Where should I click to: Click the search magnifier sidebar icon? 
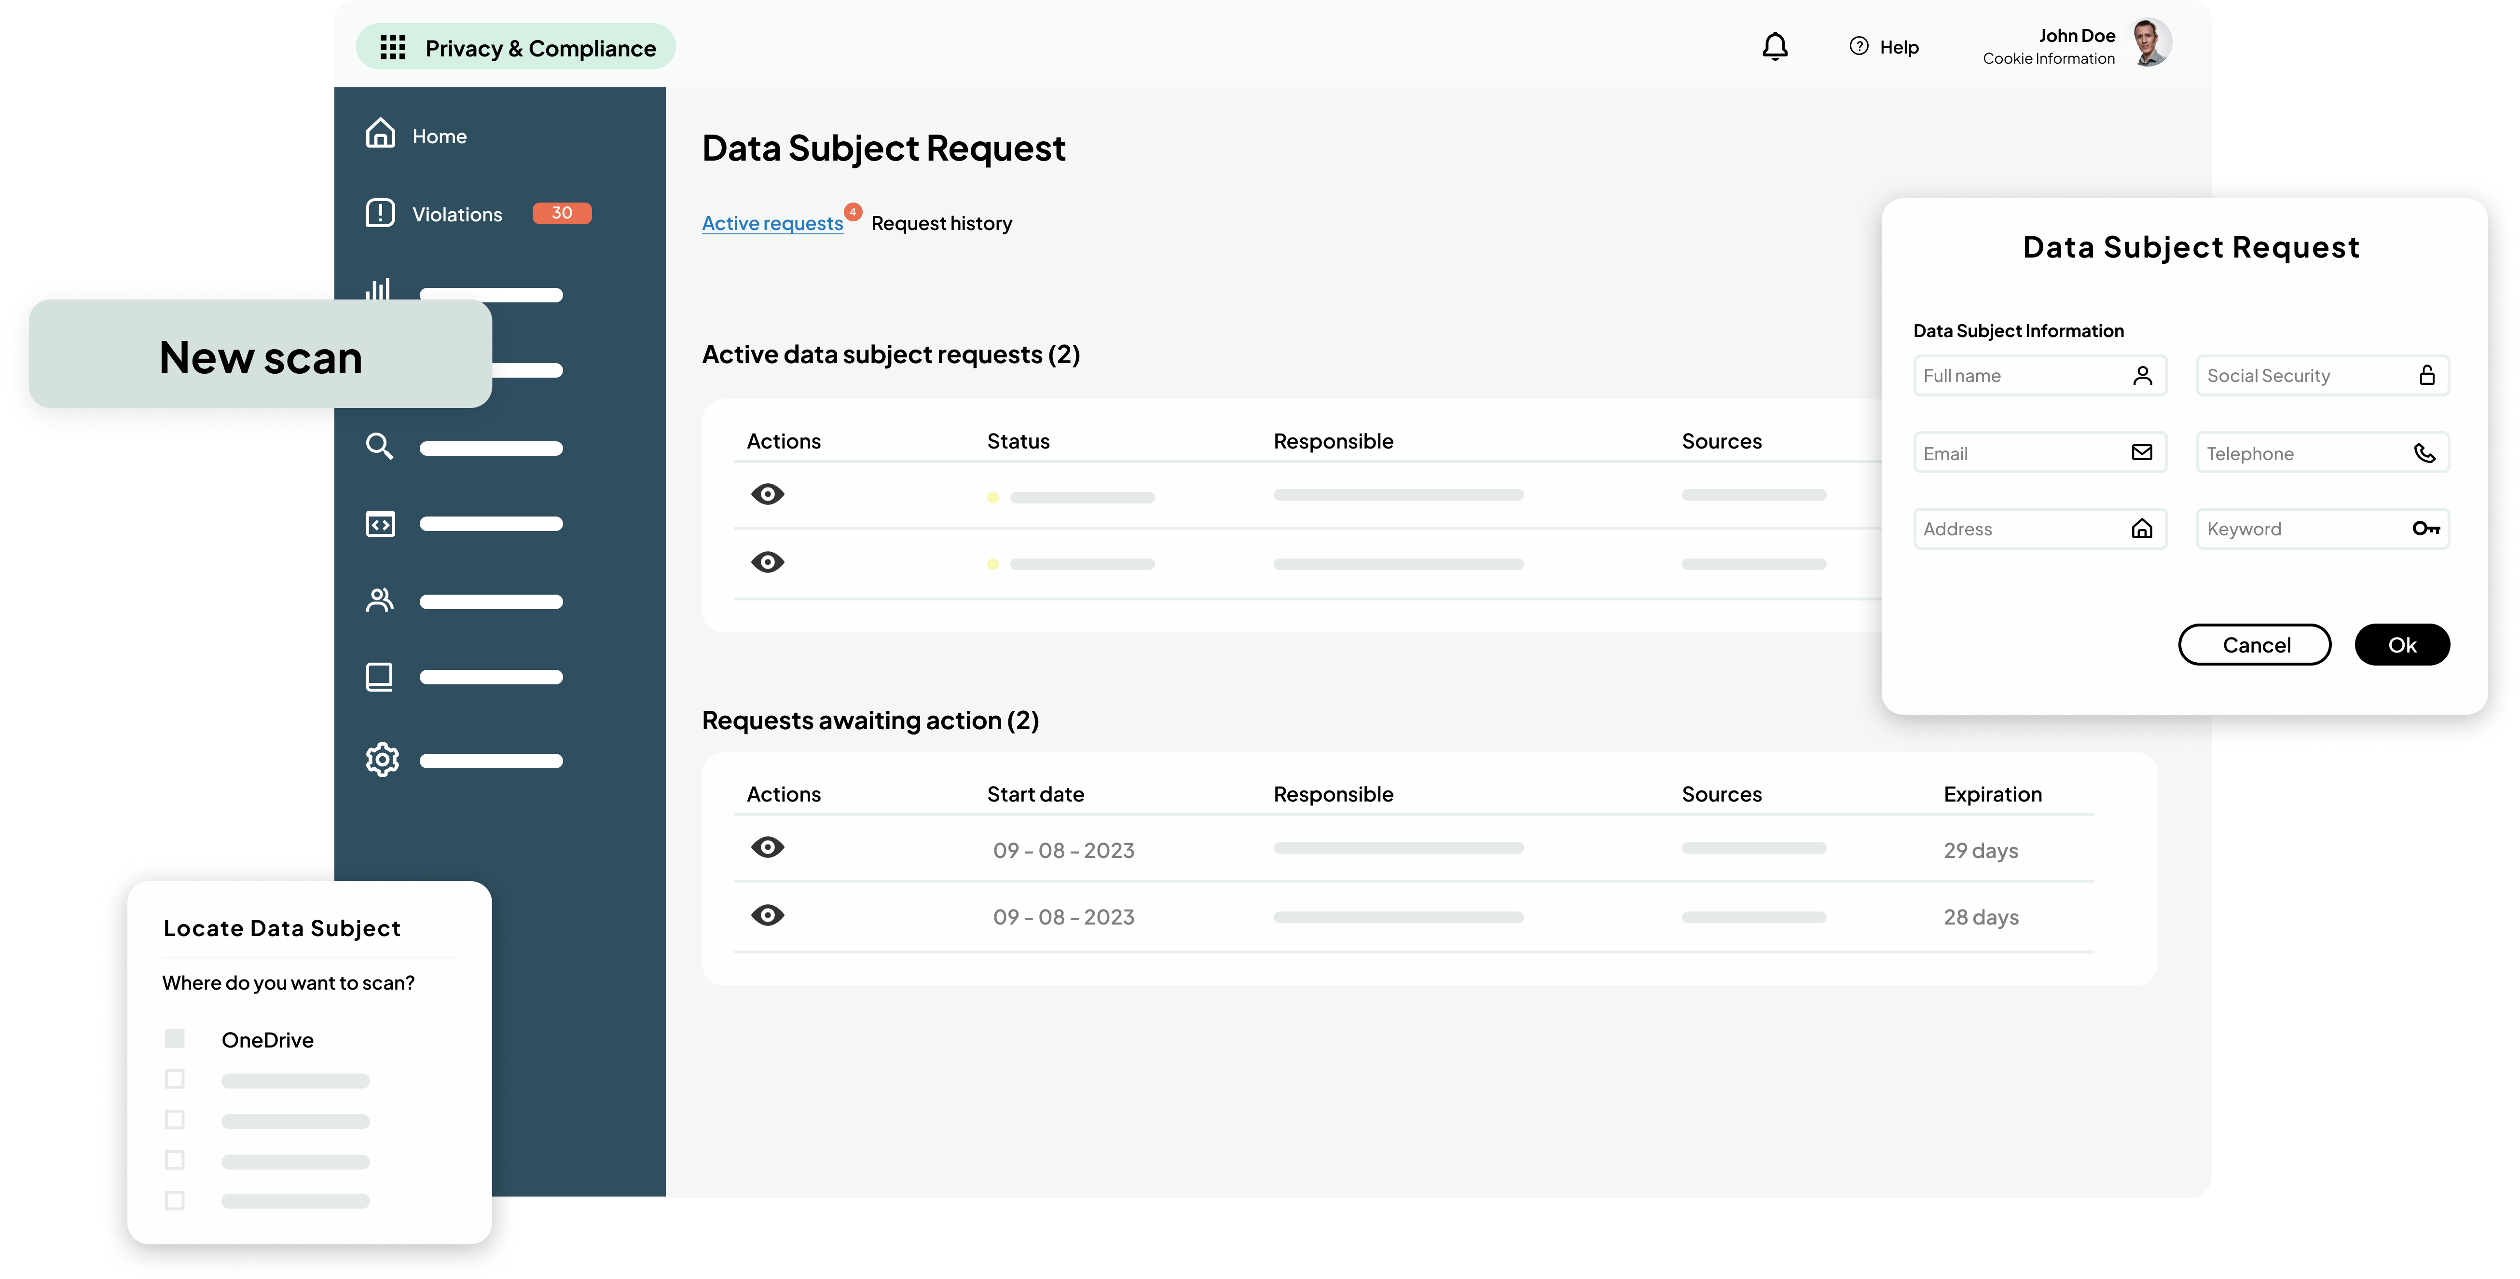[380, 447]
